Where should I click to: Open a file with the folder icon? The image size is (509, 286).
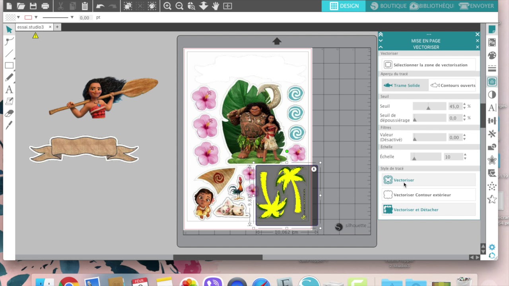[x=21, y=6]
